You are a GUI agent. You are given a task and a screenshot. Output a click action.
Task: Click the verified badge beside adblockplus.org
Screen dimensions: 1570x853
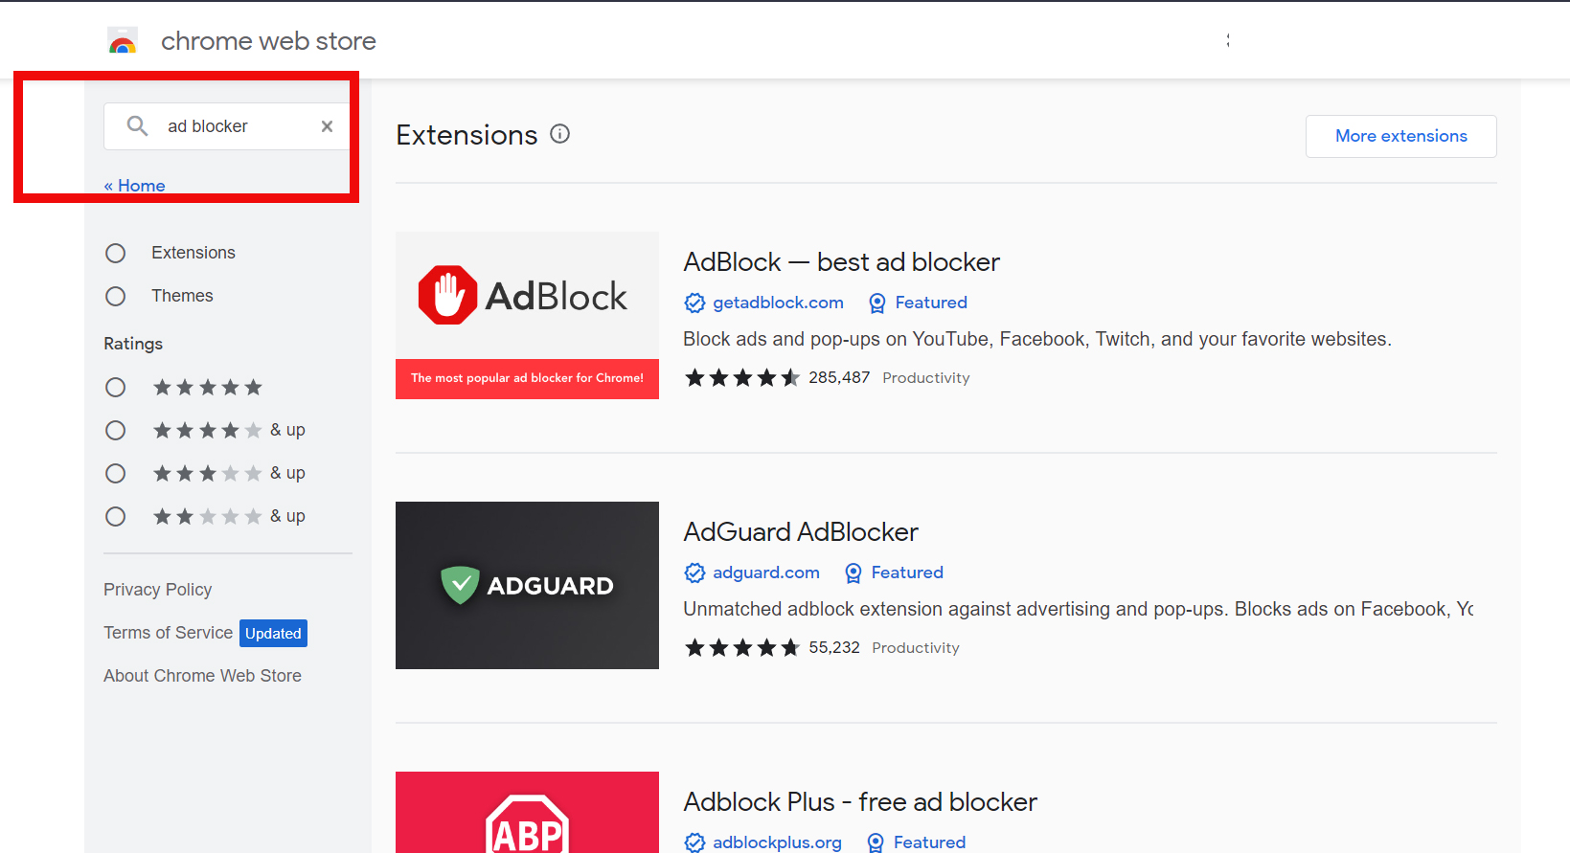[695, 842]
